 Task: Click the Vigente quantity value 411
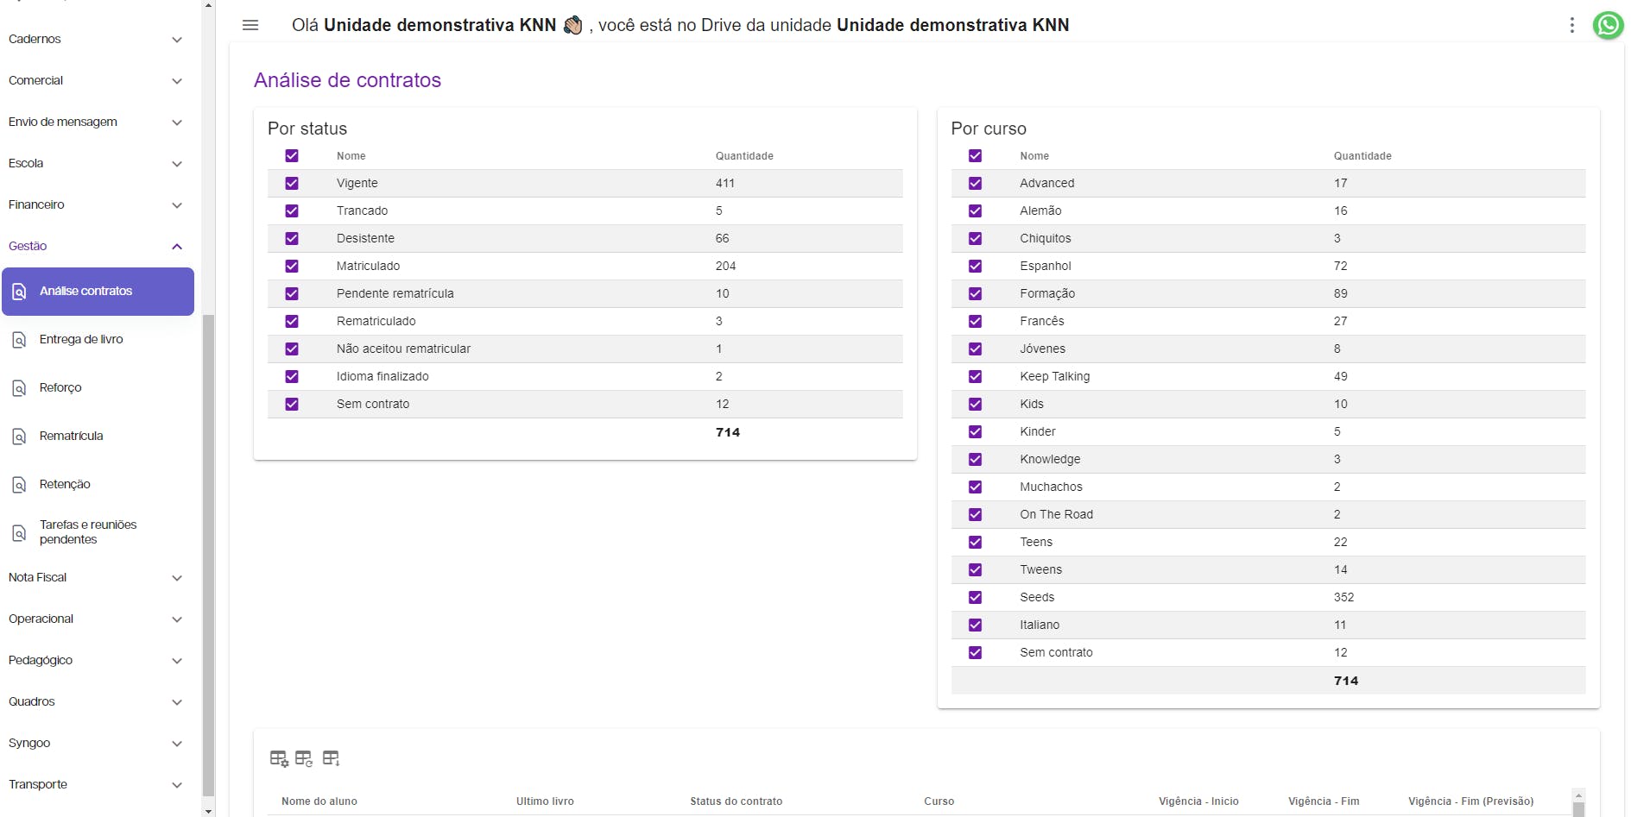tap(725, 183)
